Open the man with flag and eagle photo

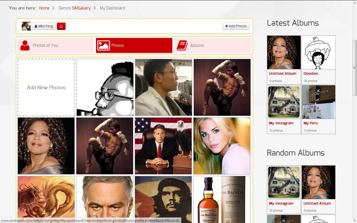pos(163,146)
